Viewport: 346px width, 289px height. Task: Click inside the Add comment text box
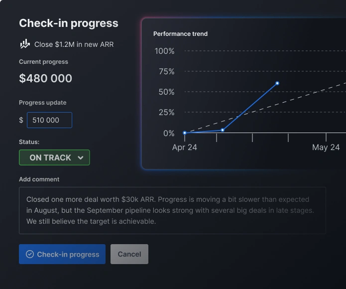(x=172, y=210)
